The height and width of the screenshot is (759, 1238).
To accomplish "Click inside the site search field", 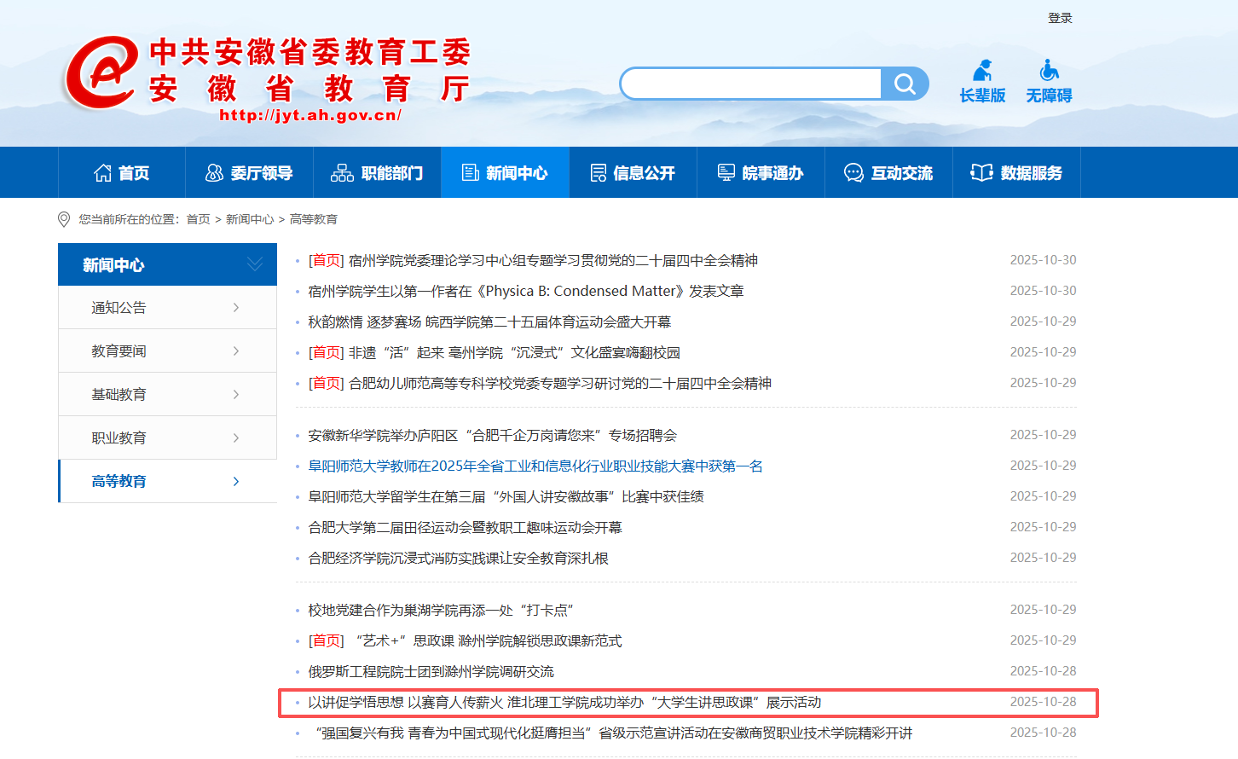I will (752, 84).
